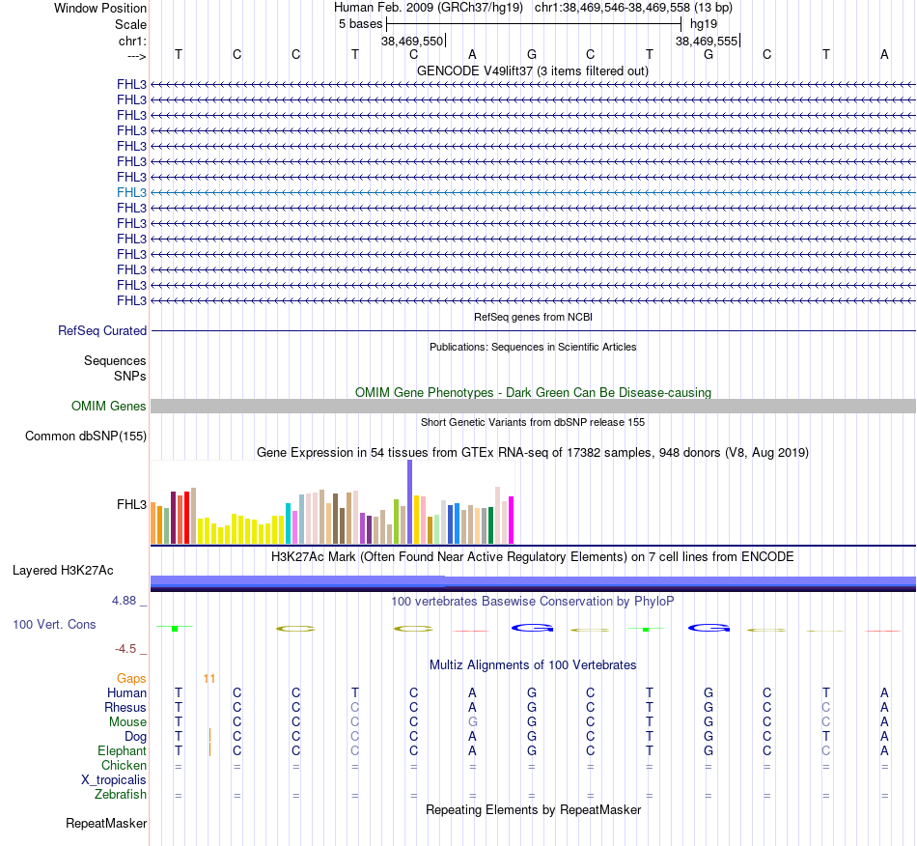Click the 38,469,555 position marker
Screen dimensions: 917x846
(707, 41)
